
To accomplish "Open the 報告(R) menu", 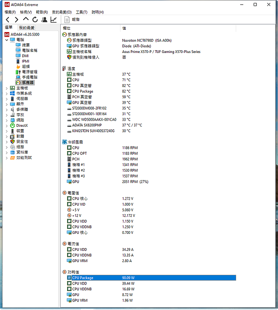I will [42, 12].
